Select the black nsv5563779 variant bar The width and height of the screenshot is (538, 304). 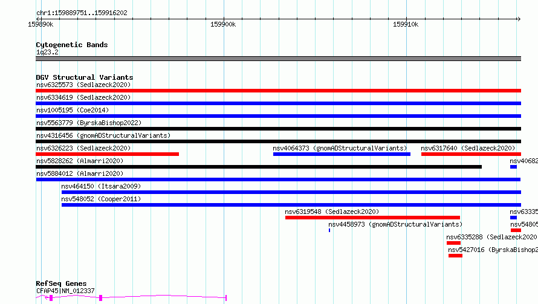point(278,129)
